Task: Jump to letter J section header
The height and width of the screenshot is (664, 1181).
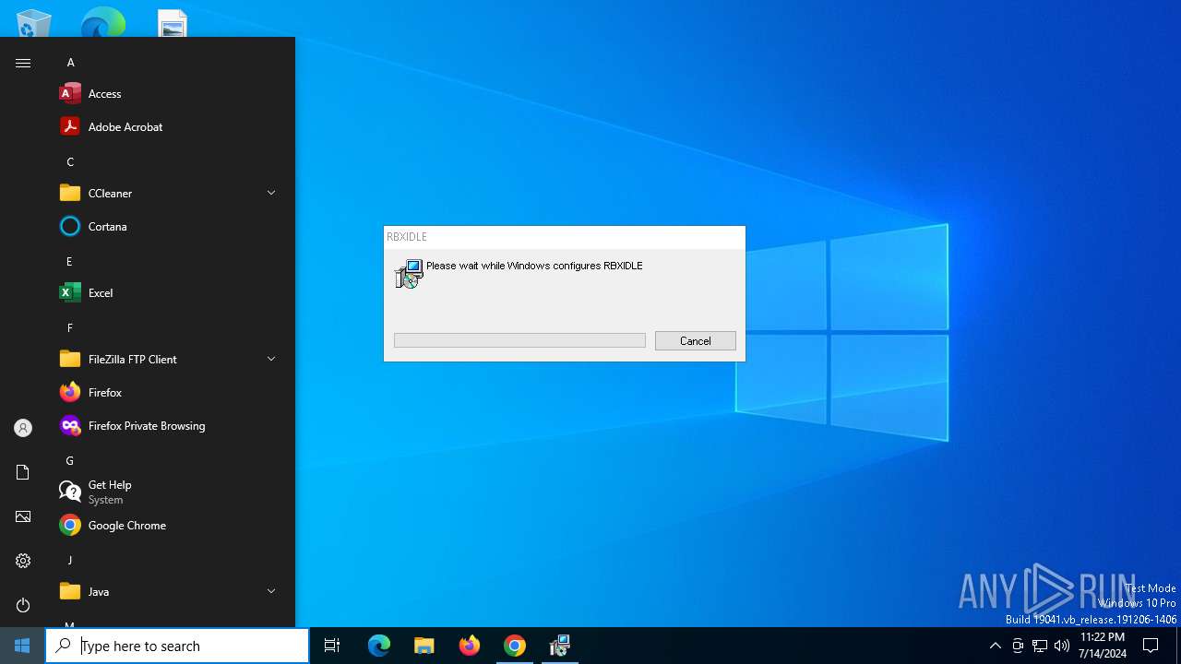Action: click(x=69, y=561)
